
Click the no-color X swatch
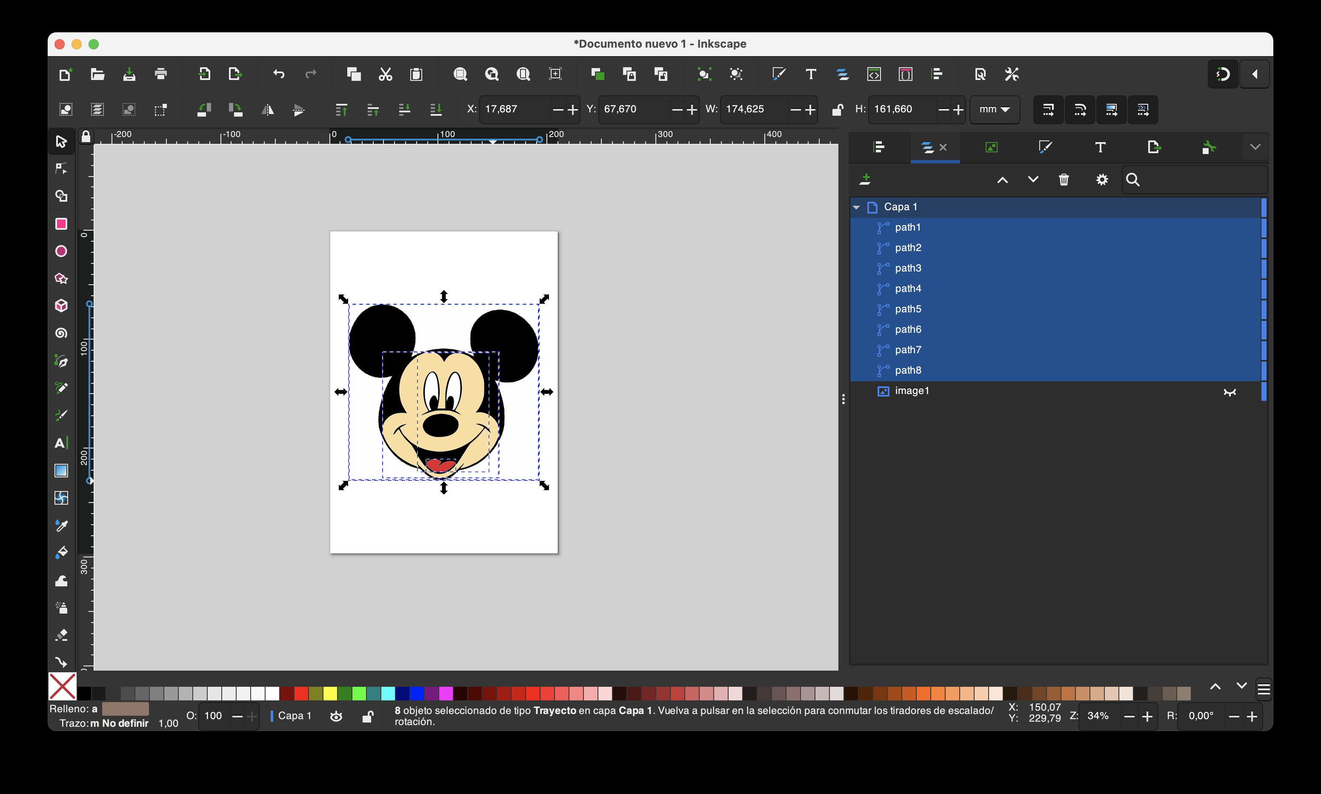63,686
